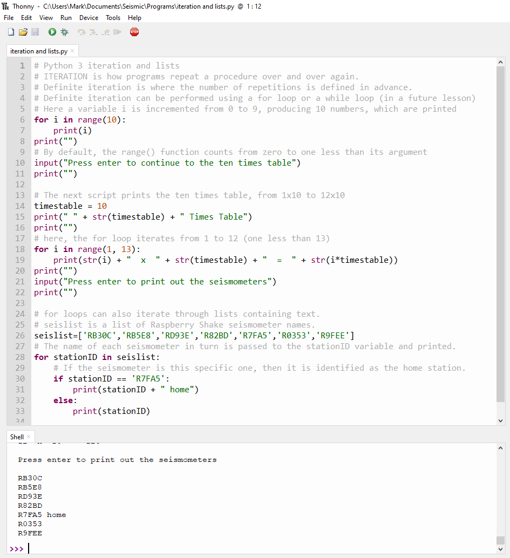Click Shell output 'RB30C'
The width and height of the screenshot is (510, 558).
tap(30, 478)
